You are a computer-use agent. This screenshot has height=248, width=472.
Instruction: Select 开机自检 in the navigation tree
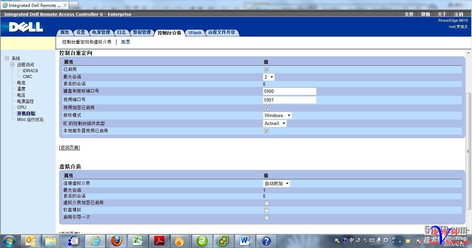point(26,113)
